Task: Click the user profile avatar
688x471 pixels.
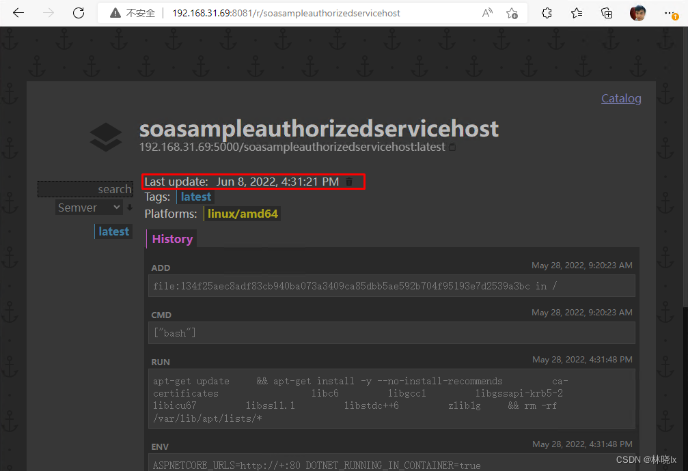Action: (637, 13)
